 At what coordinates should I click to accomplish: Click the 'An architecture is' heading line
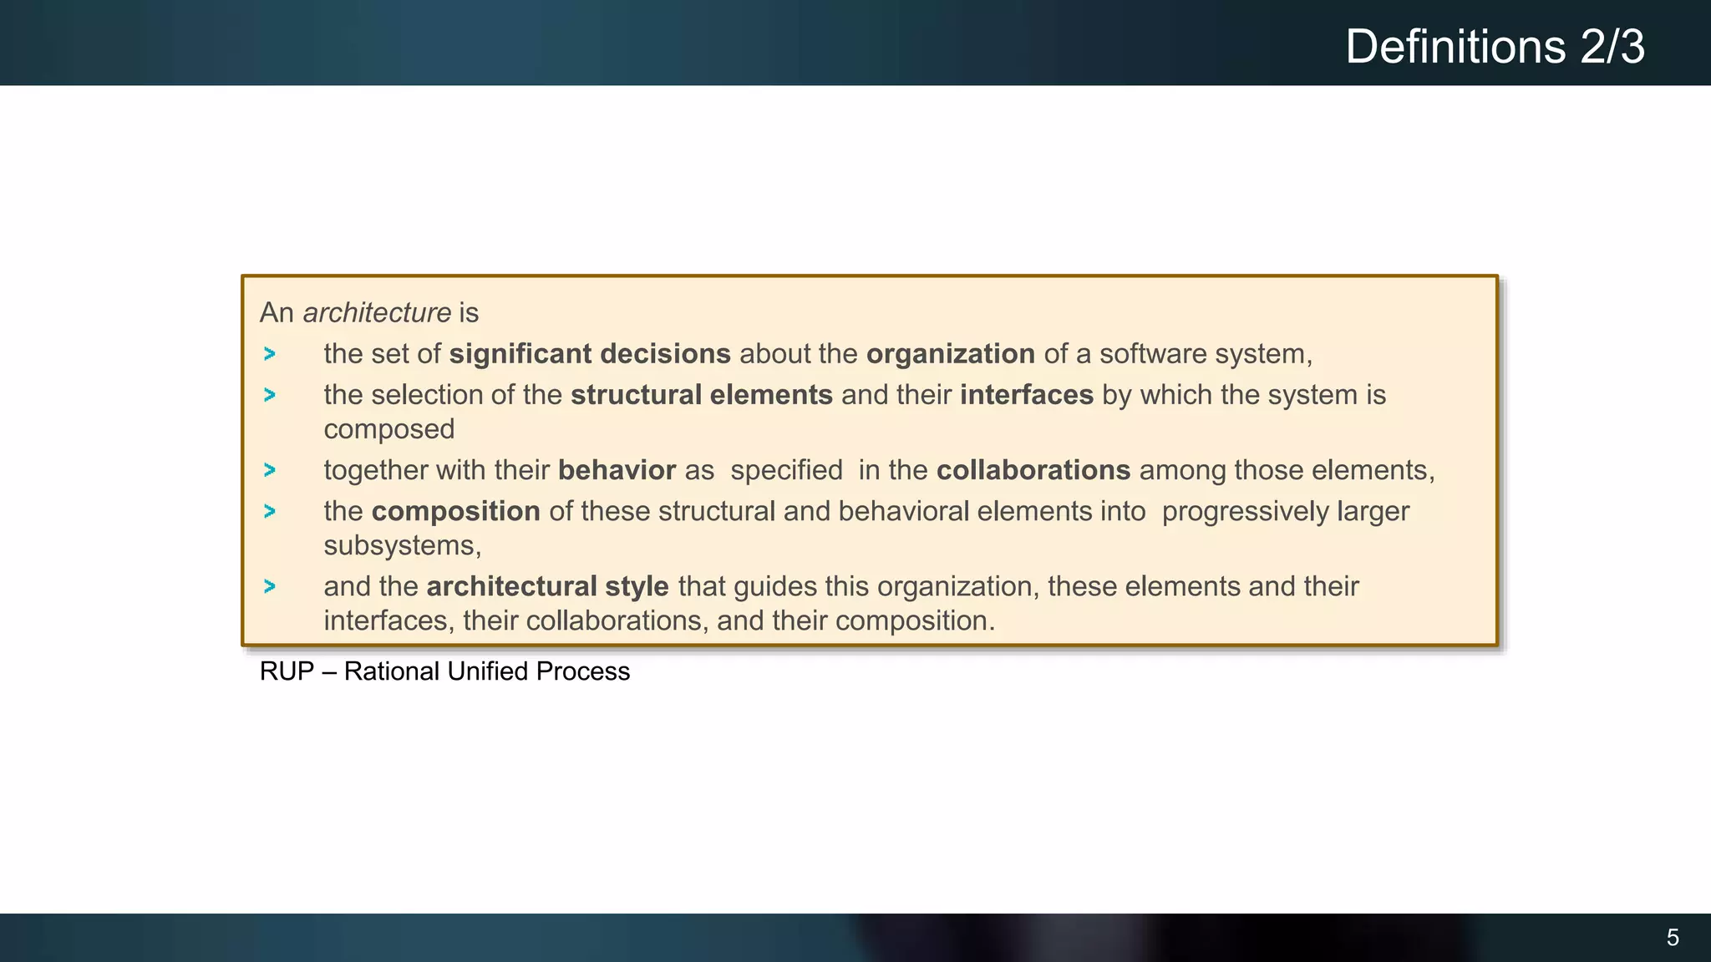click(x=369, y=312)
